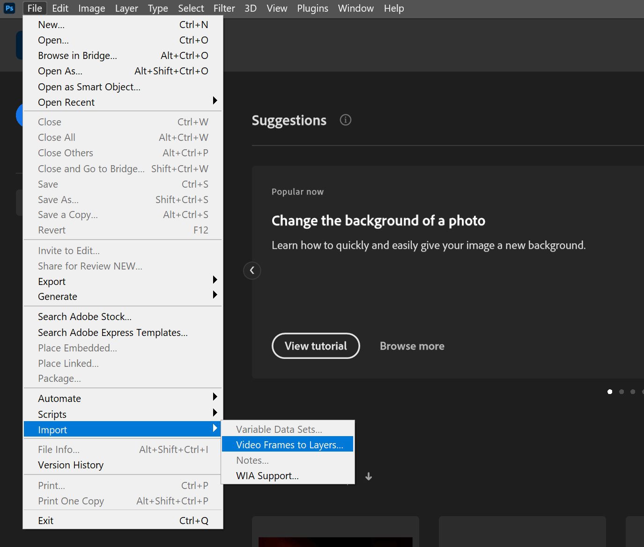Open the File menu
This screenshot has width=644, height=547.
(35, 8)
